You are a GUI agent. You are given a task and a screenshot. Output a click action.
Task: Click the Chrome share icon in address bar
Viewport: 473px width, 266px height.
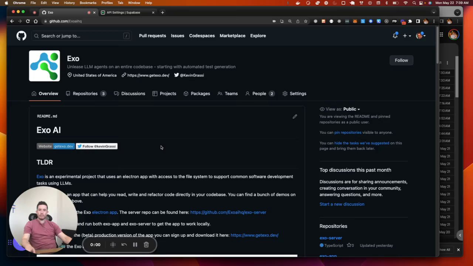click(298, 21)
